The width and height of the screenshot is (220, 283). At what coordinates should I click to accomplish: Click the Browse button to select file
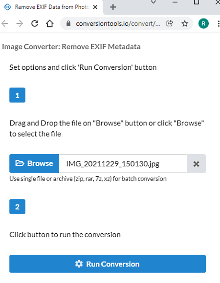tap(34, 163)
